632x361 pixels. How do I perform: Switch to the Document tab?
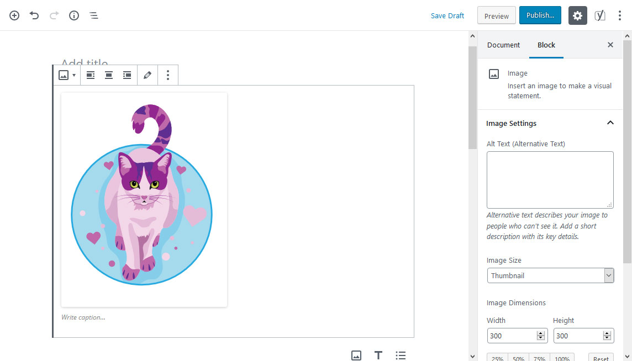[503, 45]
